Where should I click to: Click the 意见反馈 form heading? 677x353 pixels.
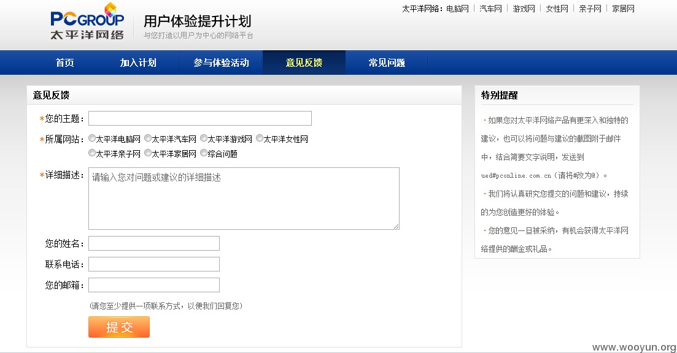click(51, 95)
